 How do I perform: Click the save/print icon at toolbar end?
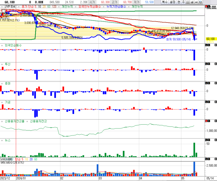[200, 2]
